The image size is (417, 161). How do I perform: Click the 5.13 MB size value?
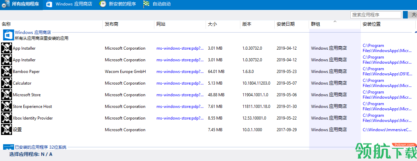pyautogui.click(x=215, y=83)
